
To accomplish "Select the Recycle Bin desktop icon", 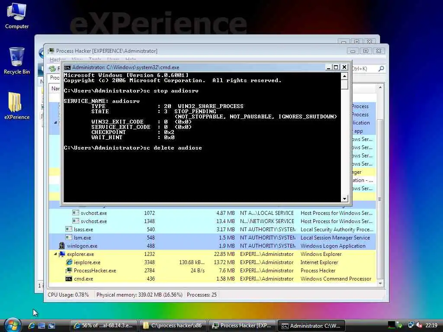I will (x=17, y=61).
